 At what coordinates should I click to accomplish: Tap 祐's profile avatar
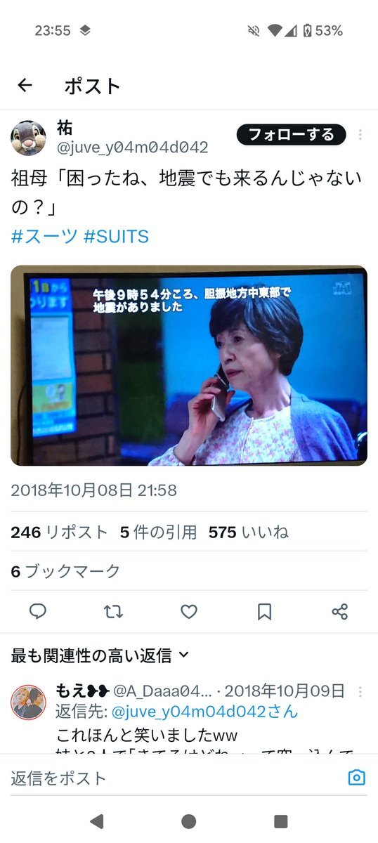pos(29,138)
